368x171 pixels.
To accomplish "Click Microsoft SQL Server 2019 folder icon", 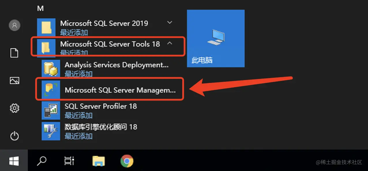I will [46, 27].
